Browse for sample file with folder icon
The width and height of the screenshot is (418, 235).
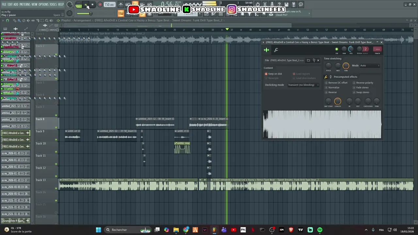tap(308, 60)
